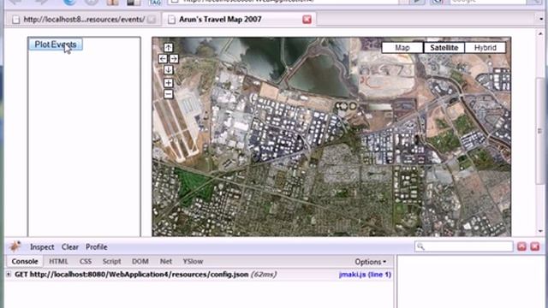Screen dimensions: 548x308
Task: Close the Arun's Travel Map 2007 tab
Action: tap(307, 19)
